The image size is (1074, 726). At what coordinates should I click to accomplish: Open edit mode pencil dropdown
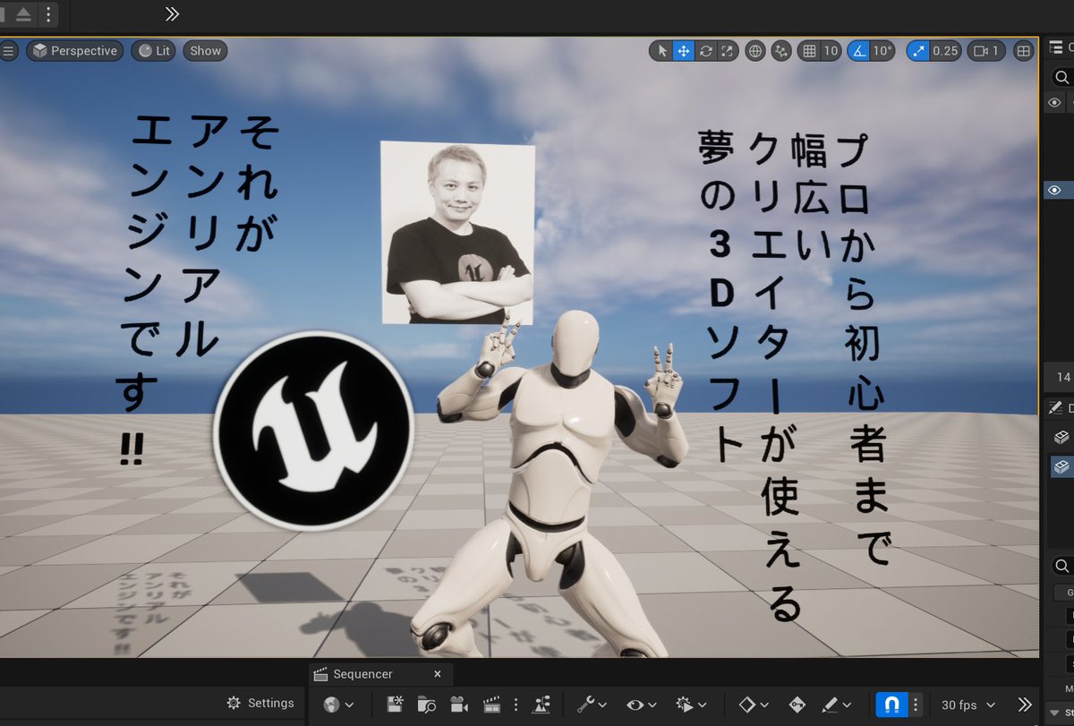pyautogui.click(x=836, y=705)
